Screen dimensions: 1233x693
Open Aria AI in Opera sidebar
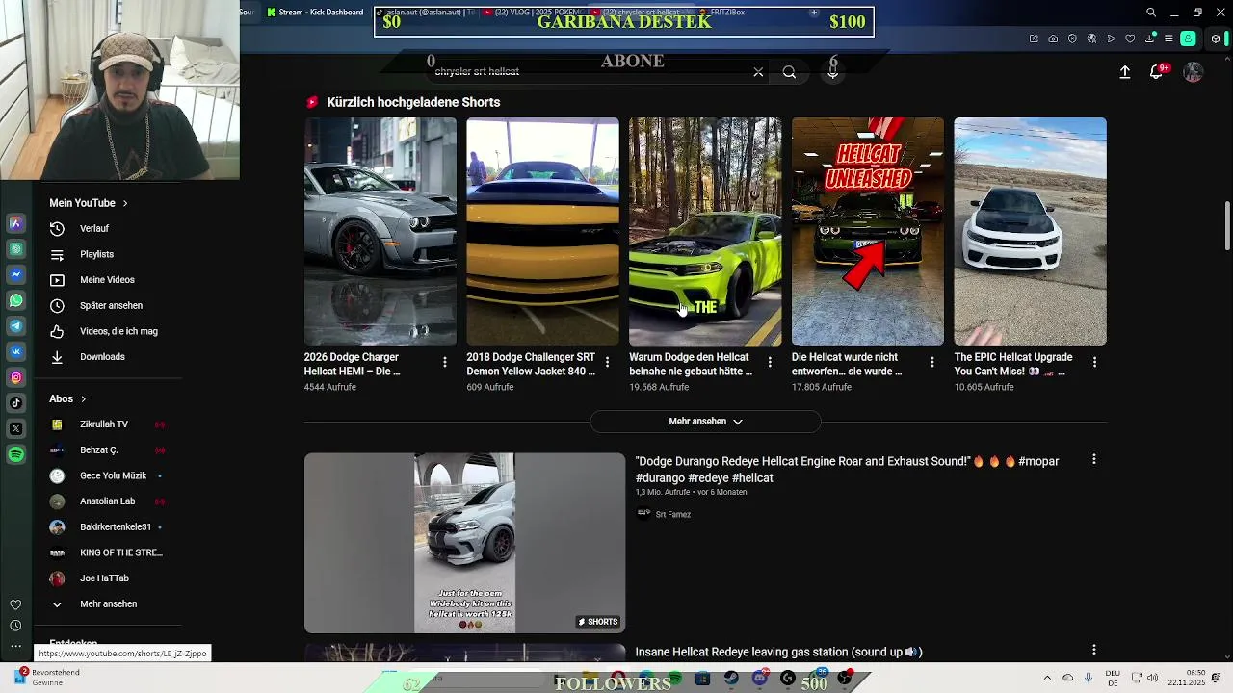(15, 223)
